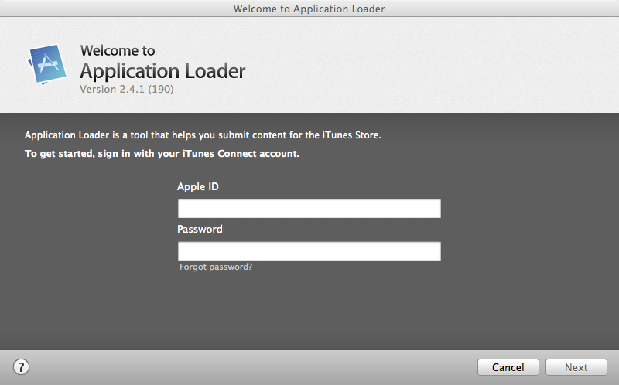Focus the Apple ID input field
Viewport: 619px width, 385px height.
point(309,209)
